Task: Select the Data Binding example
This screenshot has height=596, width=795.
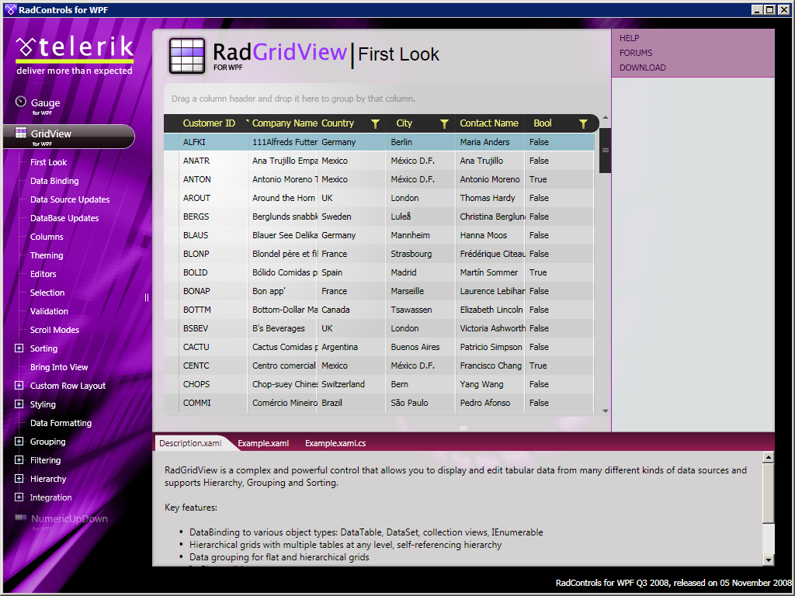Action: click(54, 181)
